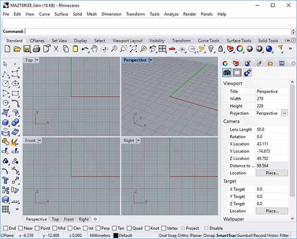Open the Perspective viewport title dropdown arrow

coord(151,60)
